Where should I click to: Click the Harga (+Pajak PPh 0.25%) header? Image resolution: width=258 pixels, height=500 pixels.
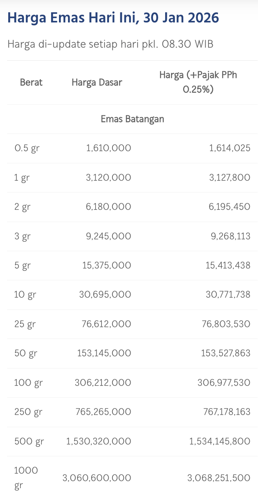coord(198,82)
